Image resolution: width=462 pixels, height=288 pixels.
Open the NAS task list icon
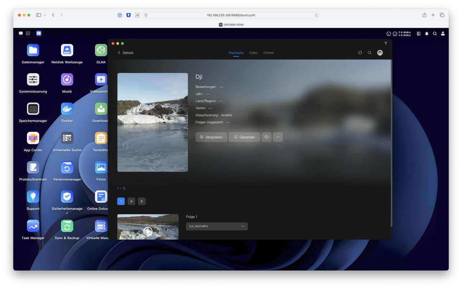pos(419,34)
